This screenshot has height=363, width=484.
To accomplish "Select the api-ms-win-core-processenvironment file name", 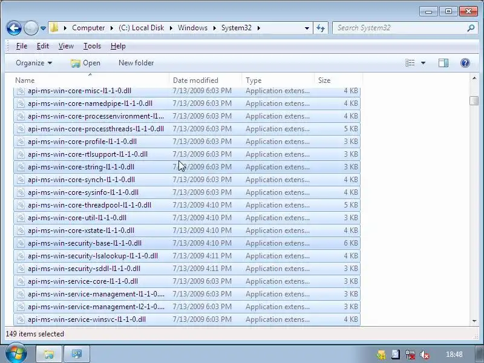I will (x=96, y=116).
